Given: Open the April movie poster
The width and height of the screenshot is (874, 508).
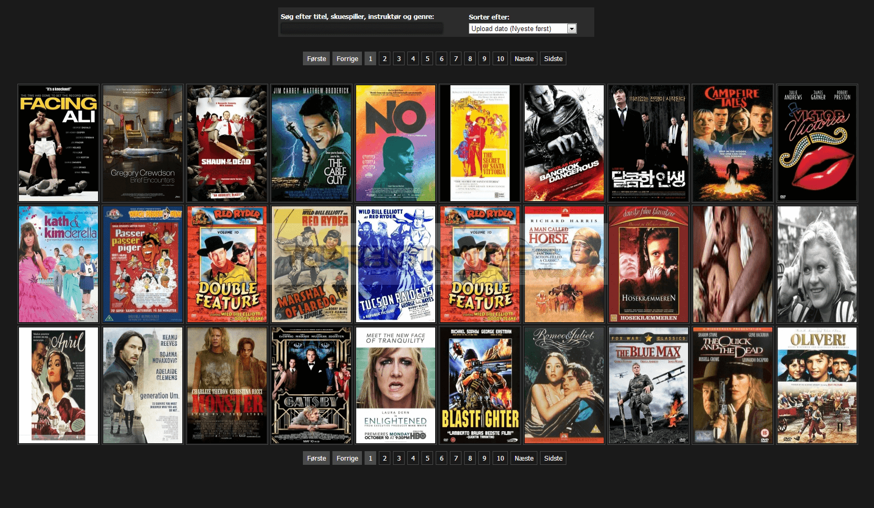Looking at the screenshot, I should [x=58, y=385].
